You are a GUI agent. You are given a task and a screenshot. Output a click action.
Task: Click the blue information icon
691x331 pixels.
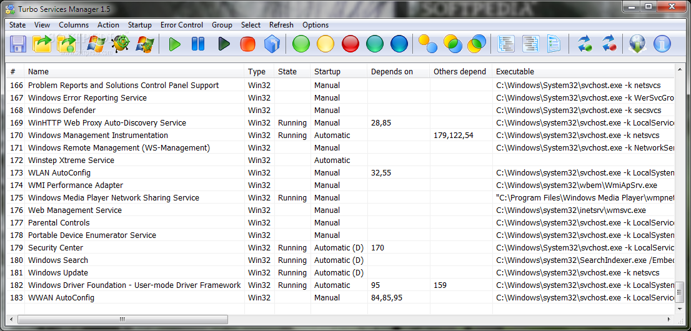tap(662, 44)
